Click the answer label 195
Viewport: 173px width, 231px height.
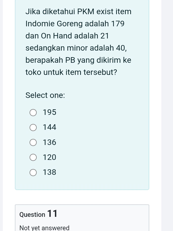[49, 112]
